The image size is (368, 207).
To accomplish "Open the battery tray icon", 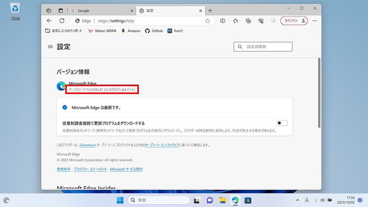I will pyautogui.click(x=330, y=200).
